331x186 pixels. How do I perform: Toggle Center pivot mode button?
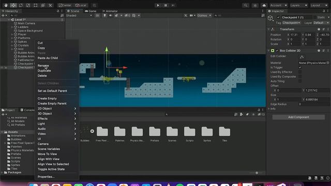pos(65,5)
